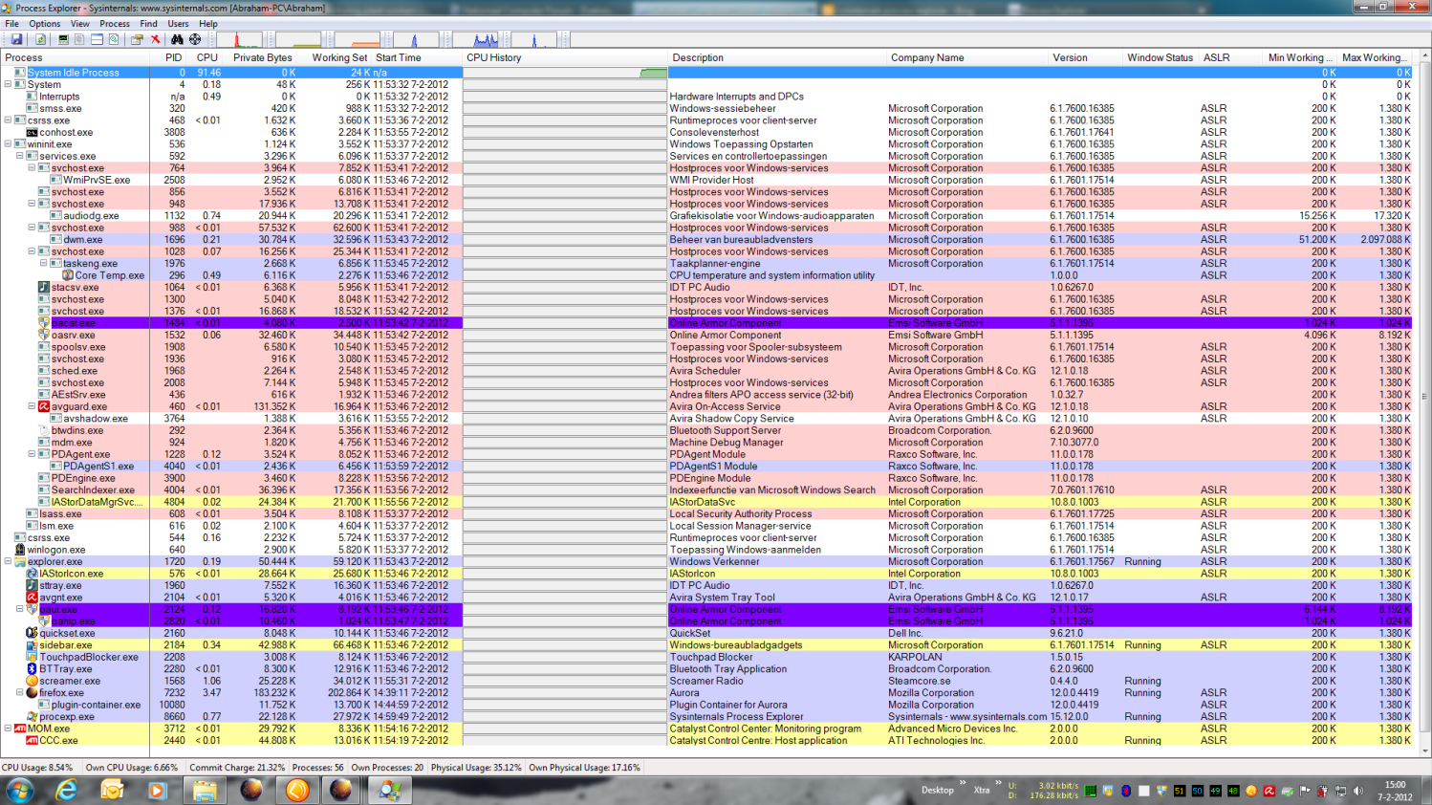The image size is (1432, 805).
Task: Collapse the services.exe tree node
Action: coord(19,156)
